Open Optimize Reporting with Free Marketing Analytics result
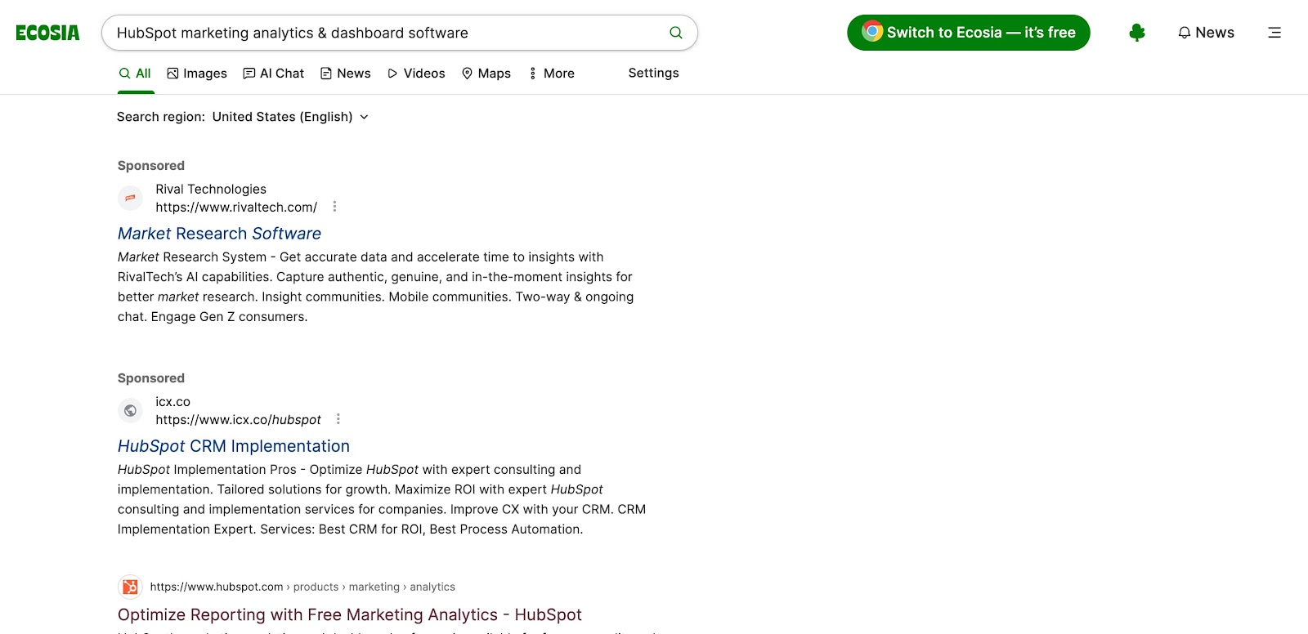 click(350, 614)
